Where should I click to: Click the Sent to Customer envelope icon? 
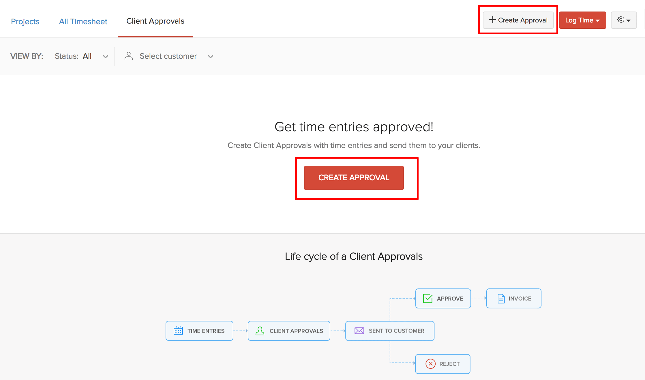click(x=359, y=331)
